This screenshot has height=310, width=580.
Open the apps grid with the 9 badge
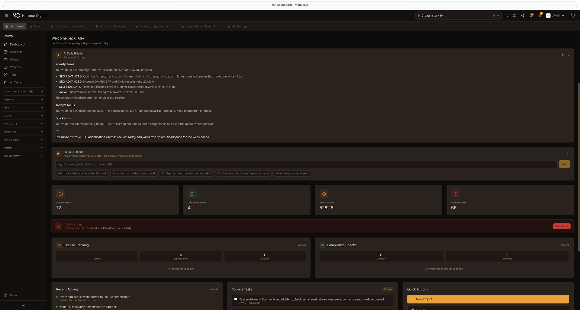[539, 15]
